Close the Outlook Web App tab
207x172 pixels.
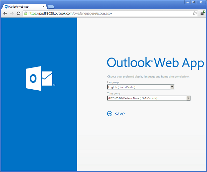click(43, 7)
